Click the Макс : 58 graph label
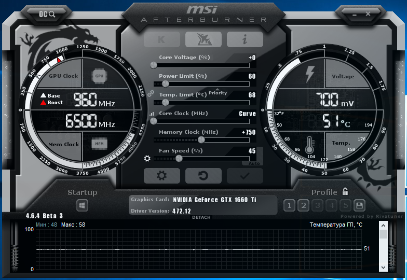 pyautogui.click(x=73, y=225)
